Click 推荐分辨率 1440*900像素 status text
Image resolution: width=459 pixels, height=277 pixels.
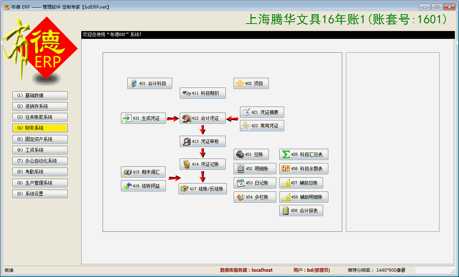pos(376,270)
